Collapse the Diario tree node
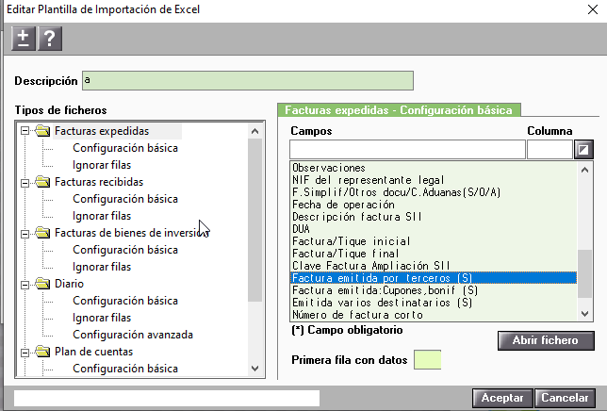This screenshot has width=607, height=411. 25,285
